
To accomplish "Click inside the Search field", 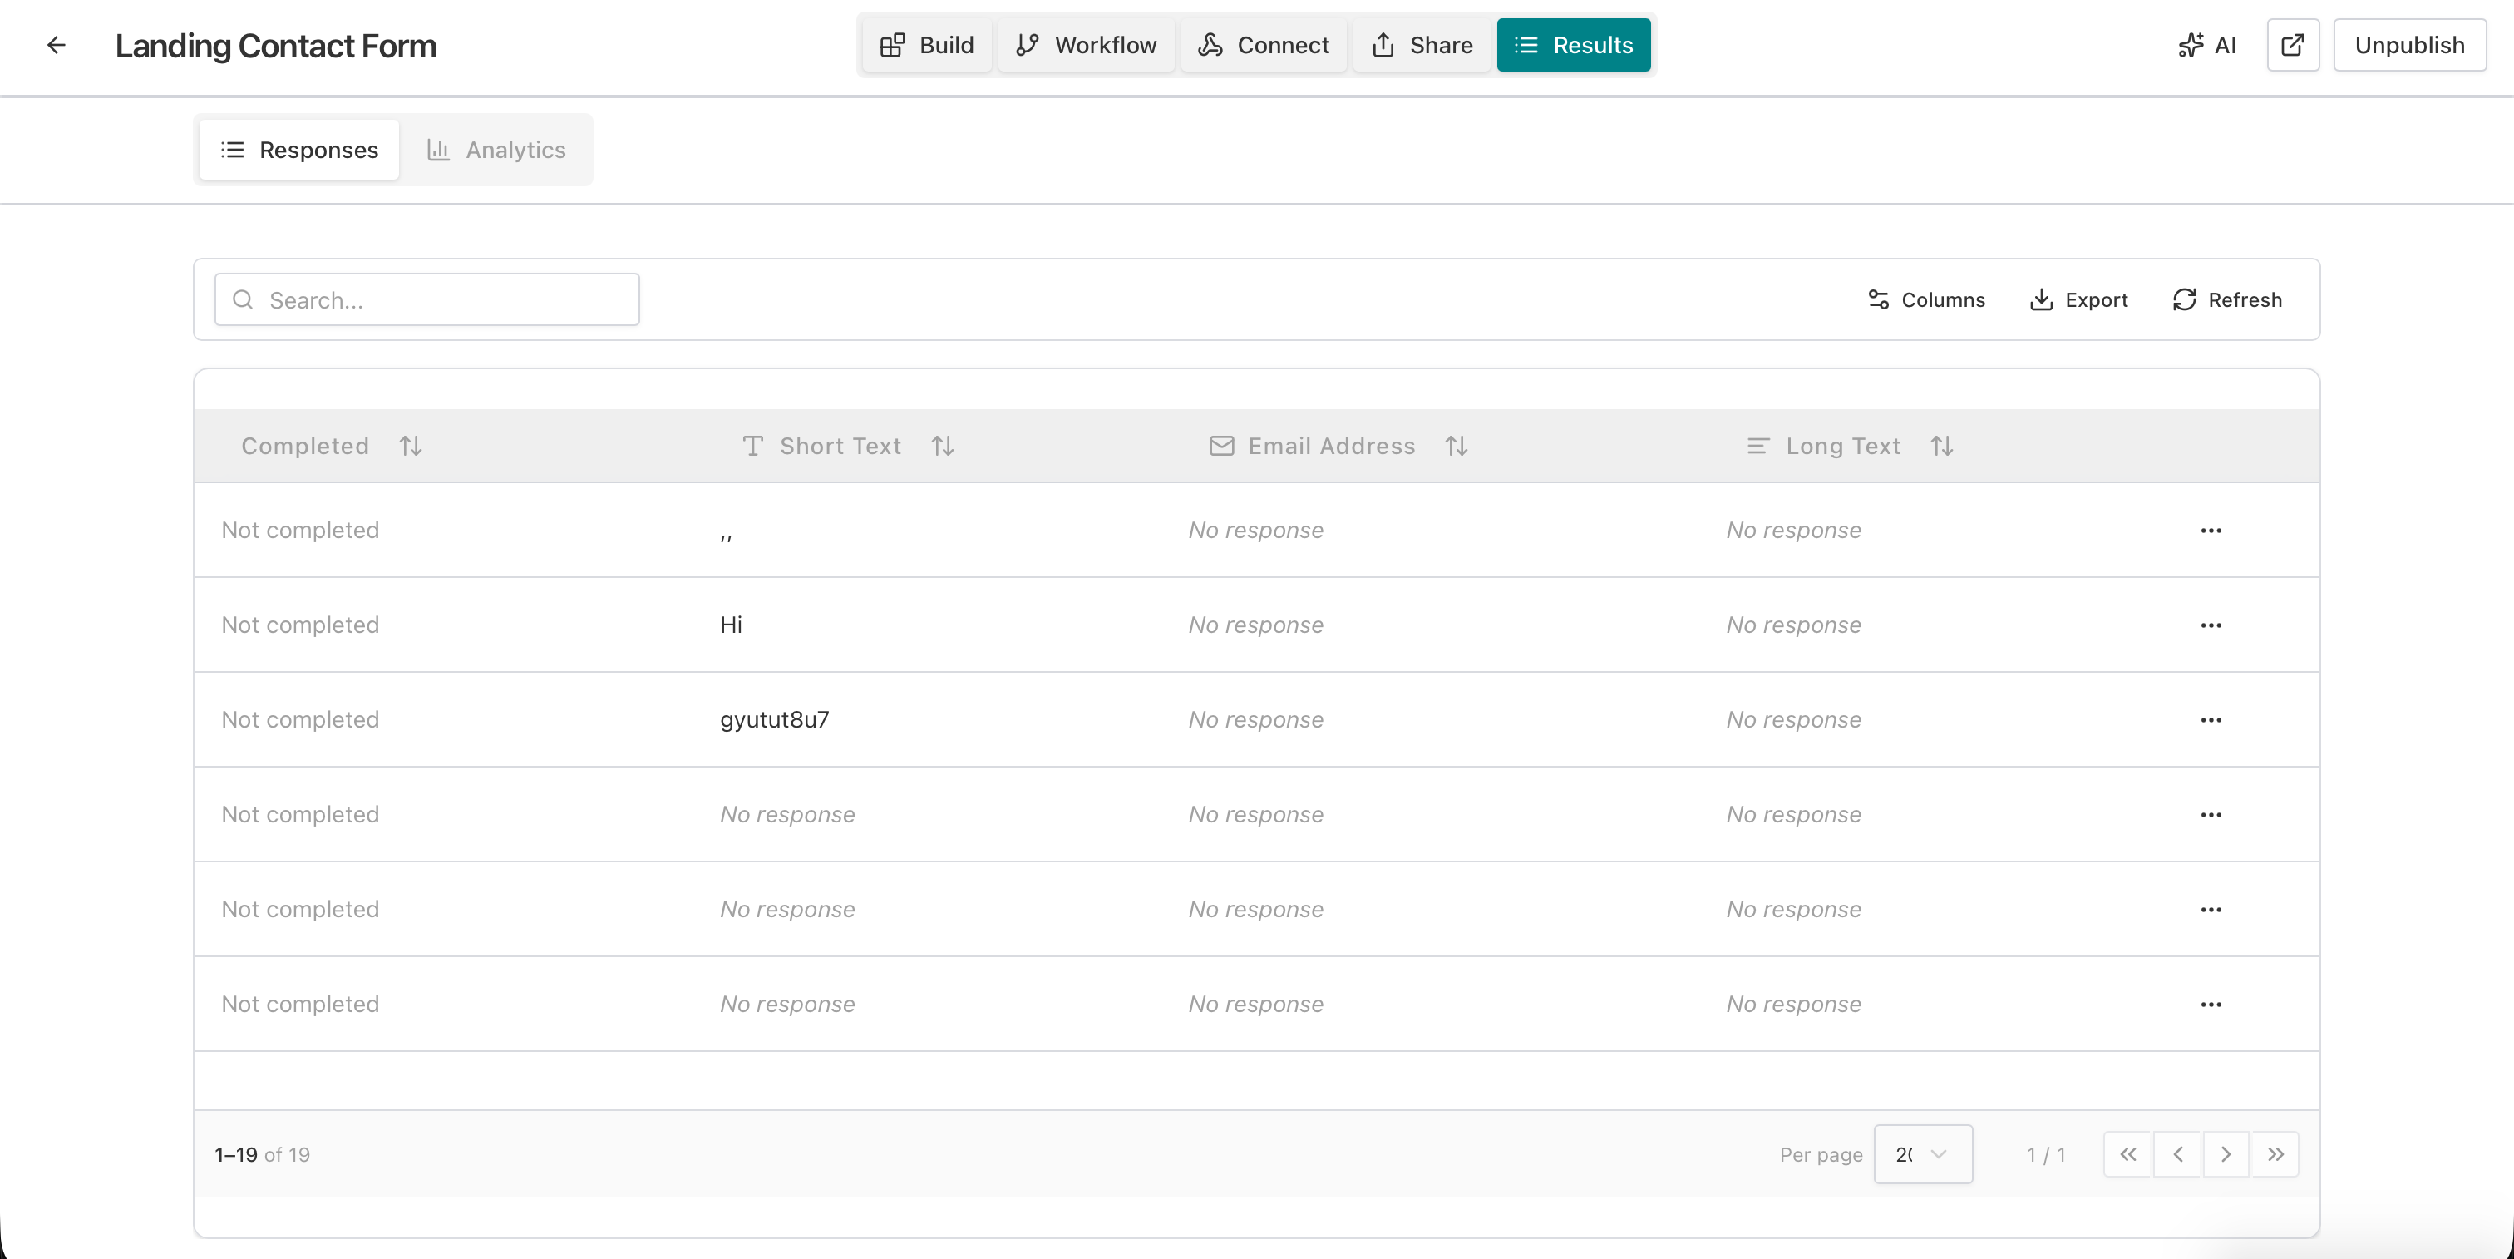I will coord(426,299).
